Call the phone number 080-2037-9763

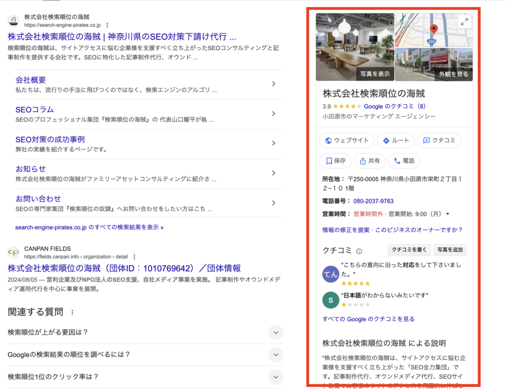(373, 201)
